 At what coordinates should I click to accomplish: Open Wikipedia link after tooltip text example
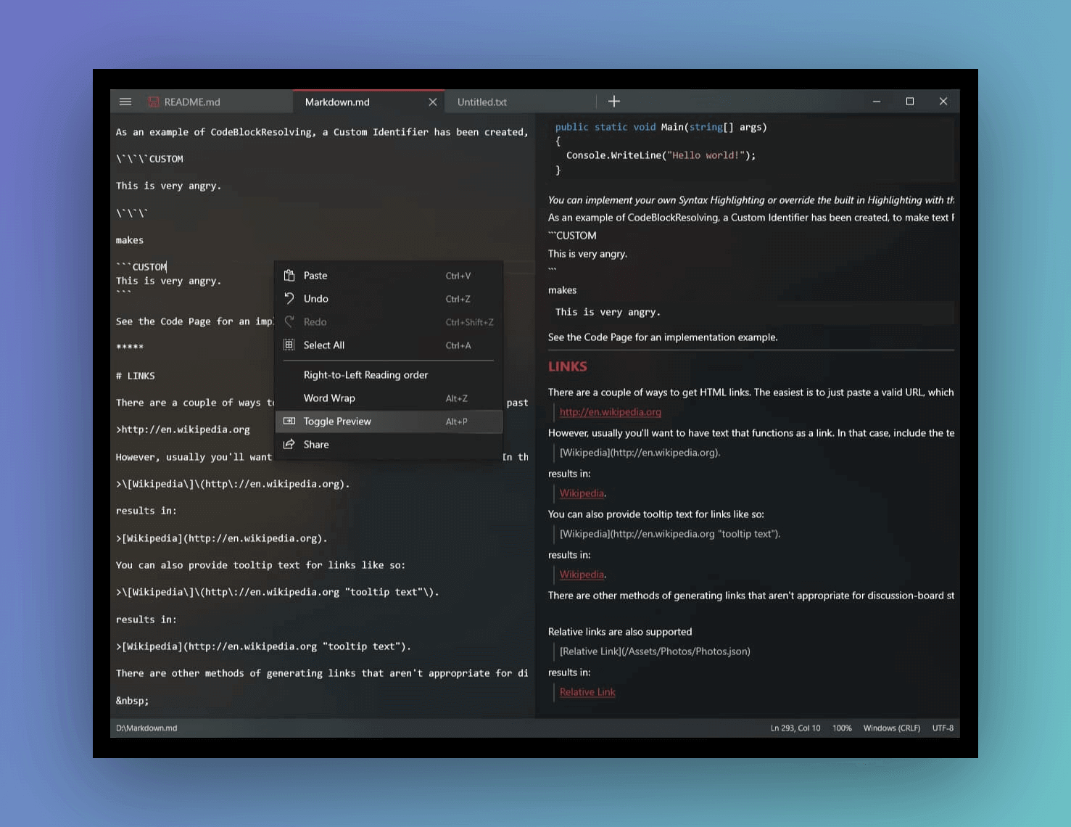tap(582, 575)
